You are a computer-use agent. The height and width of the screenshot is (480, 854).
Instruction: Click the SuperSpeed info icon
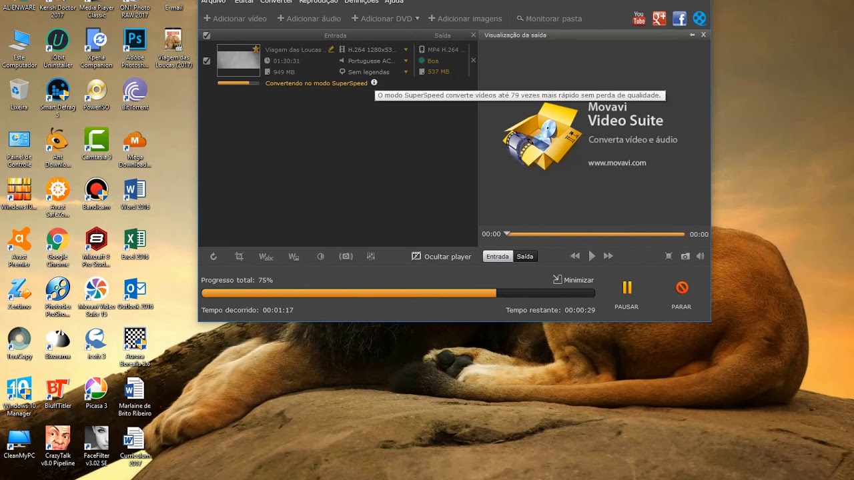374,83
